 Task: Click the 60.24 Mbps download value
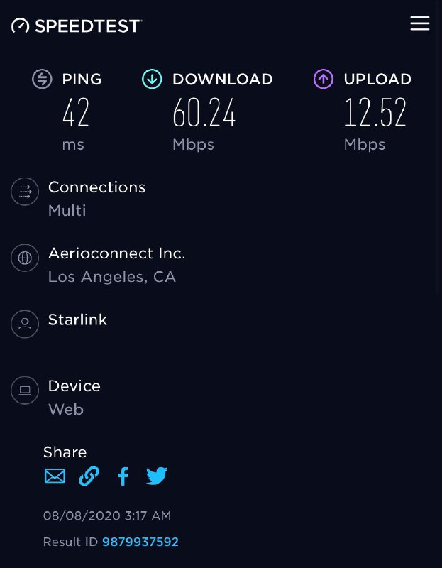204,114
